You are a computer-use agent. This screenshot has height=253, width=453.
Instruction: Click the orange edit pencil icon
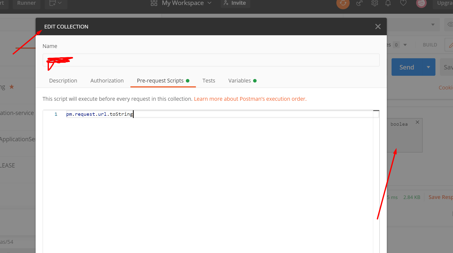click(451, 44)
